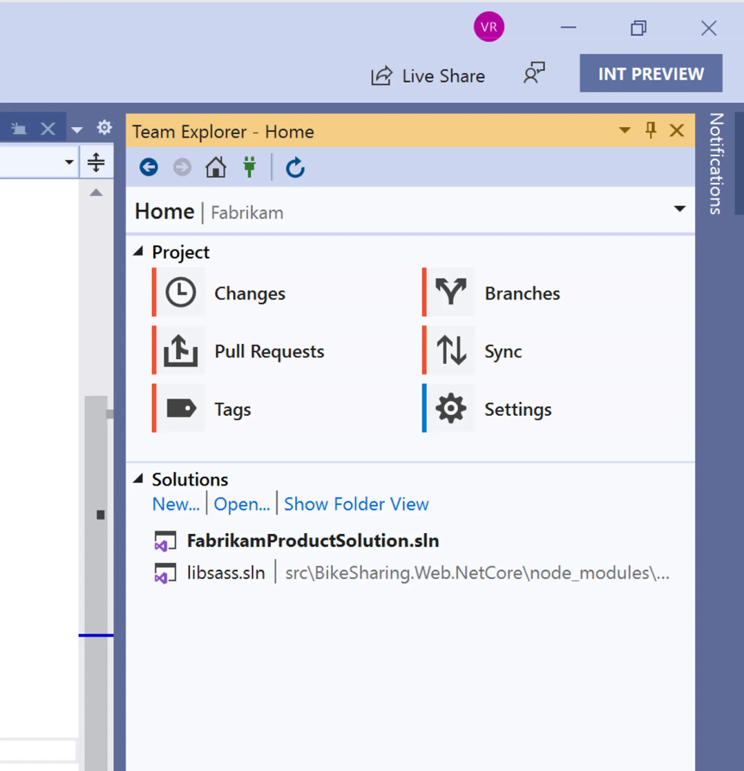Open Show Folder View
The width and height of the screenshot is (744, 771).
click(x=356, y=504)
